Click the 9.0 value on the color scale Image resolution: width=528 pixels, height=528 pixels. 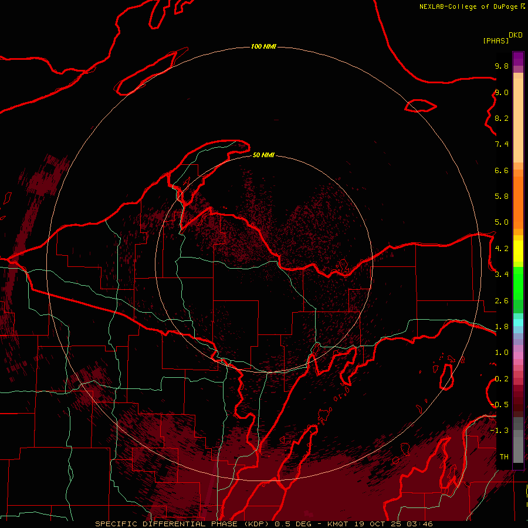pos(502,92)
